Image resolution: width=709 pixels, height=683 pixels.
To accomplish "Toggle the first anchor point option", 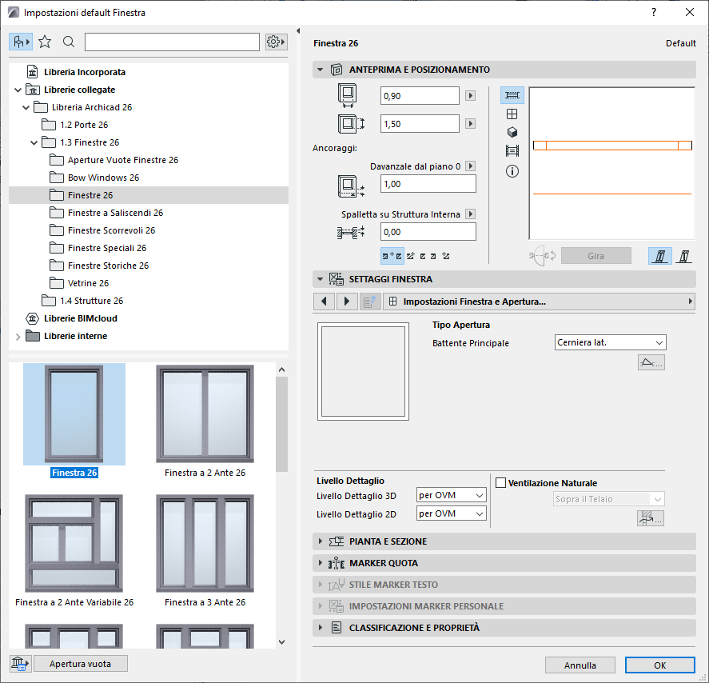I will [x=392, y=256].
